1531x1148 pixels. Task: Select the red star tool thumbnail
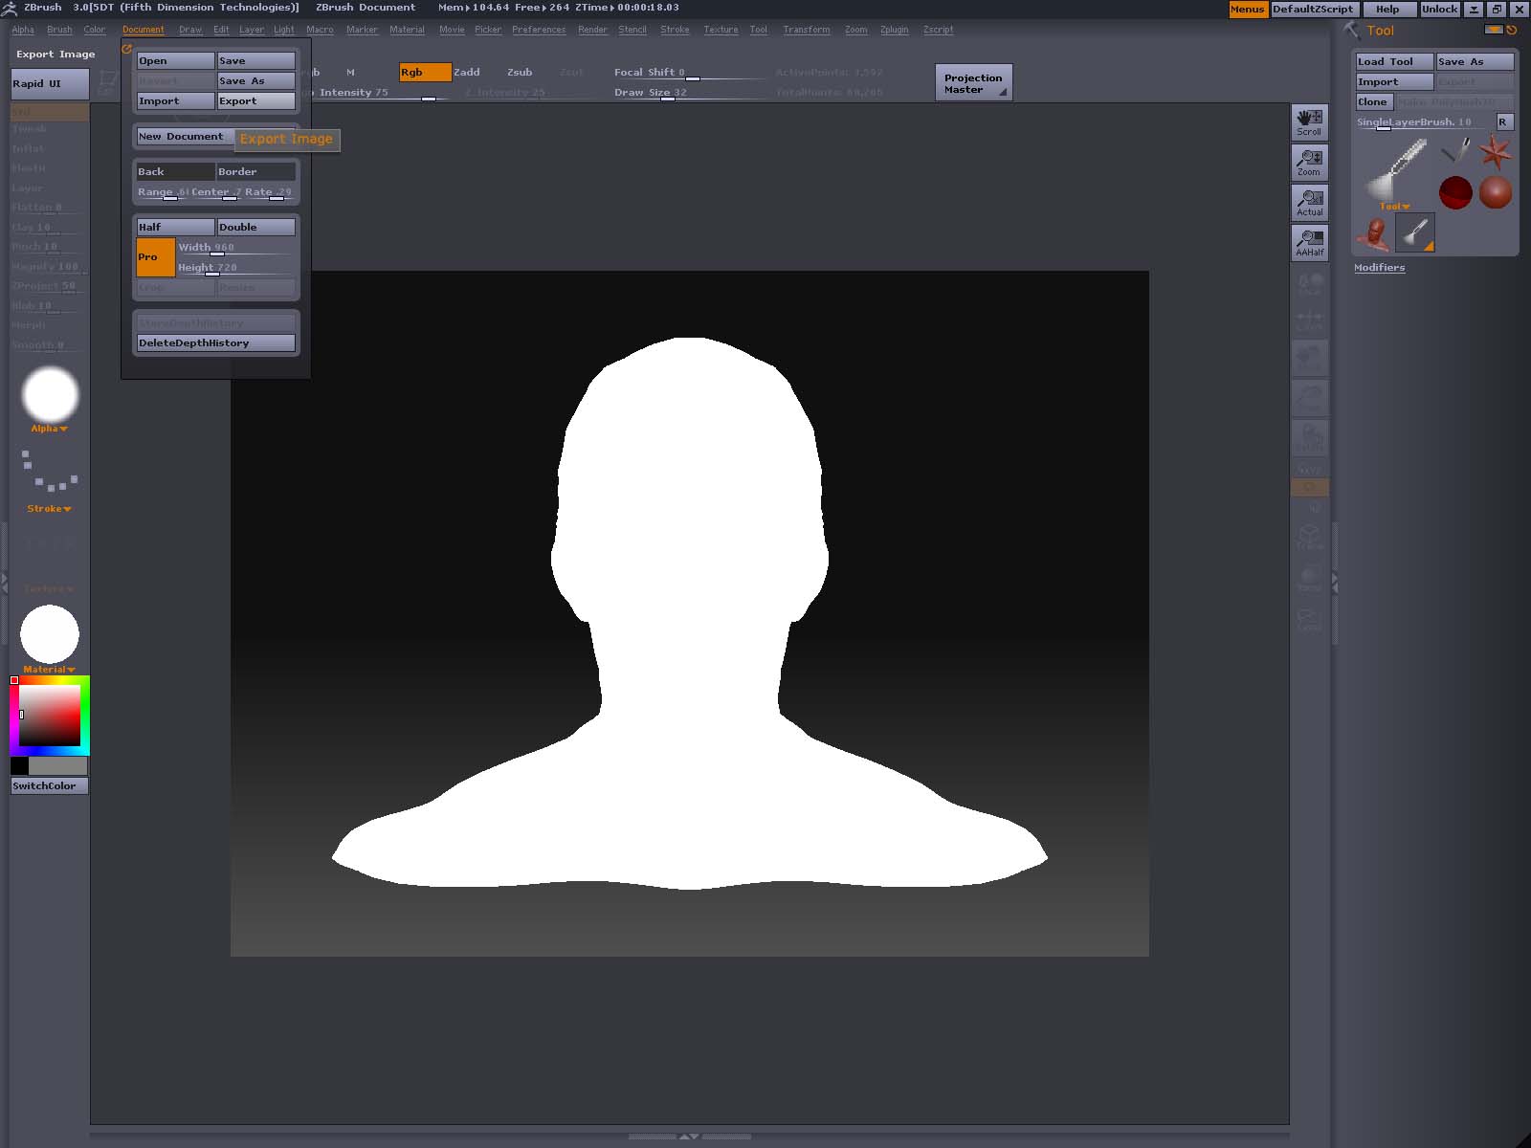point(1495,151)
